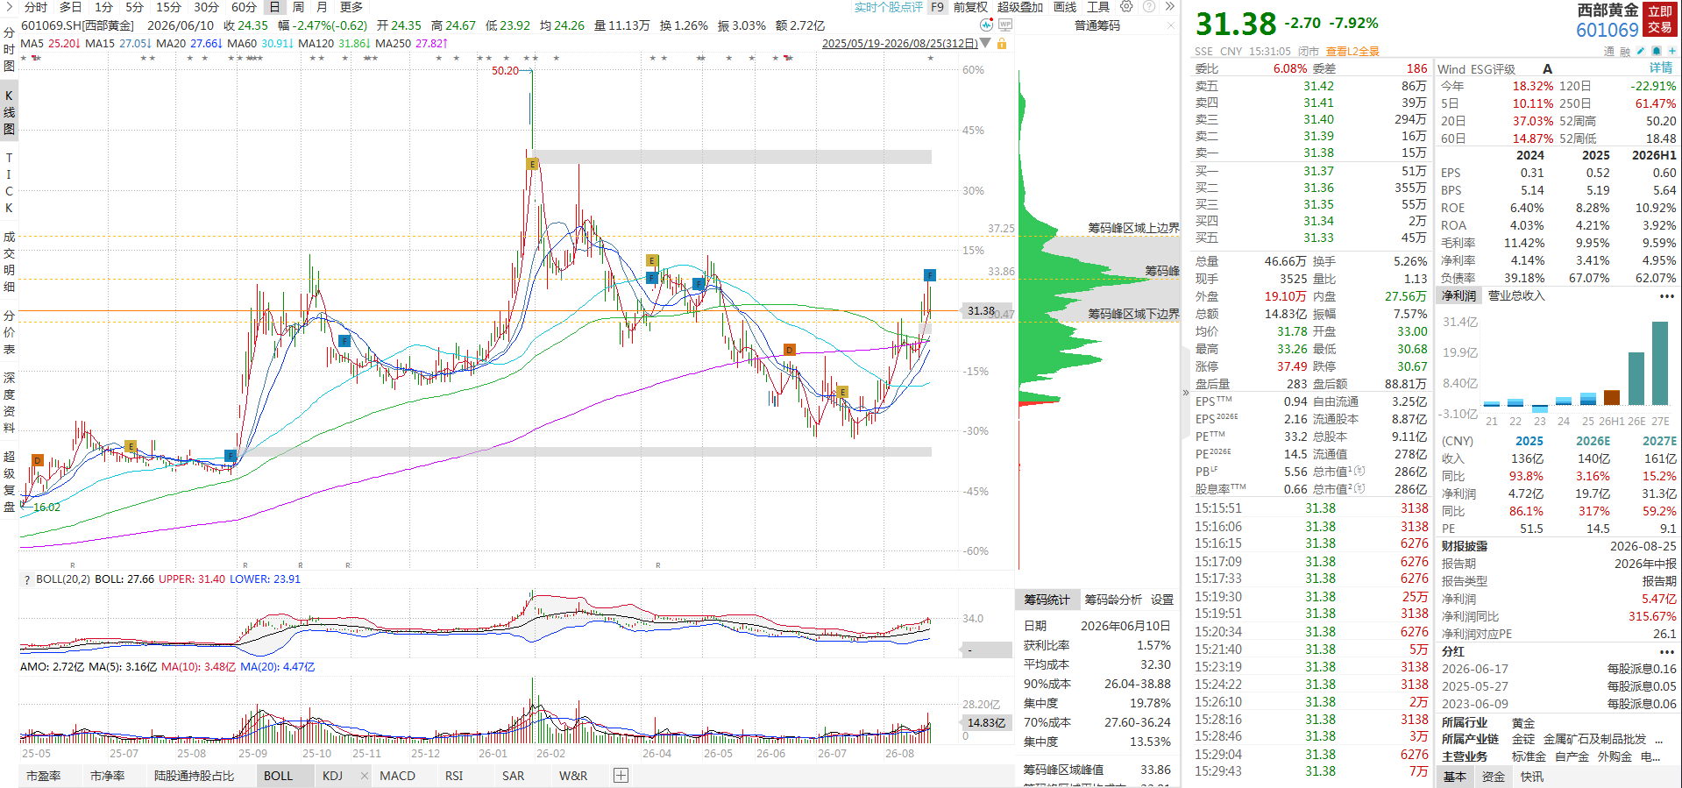Viewport: 1682px width, 788px height.
Task: Toggle the price alert bell icon
Action: coord(1657,51)
